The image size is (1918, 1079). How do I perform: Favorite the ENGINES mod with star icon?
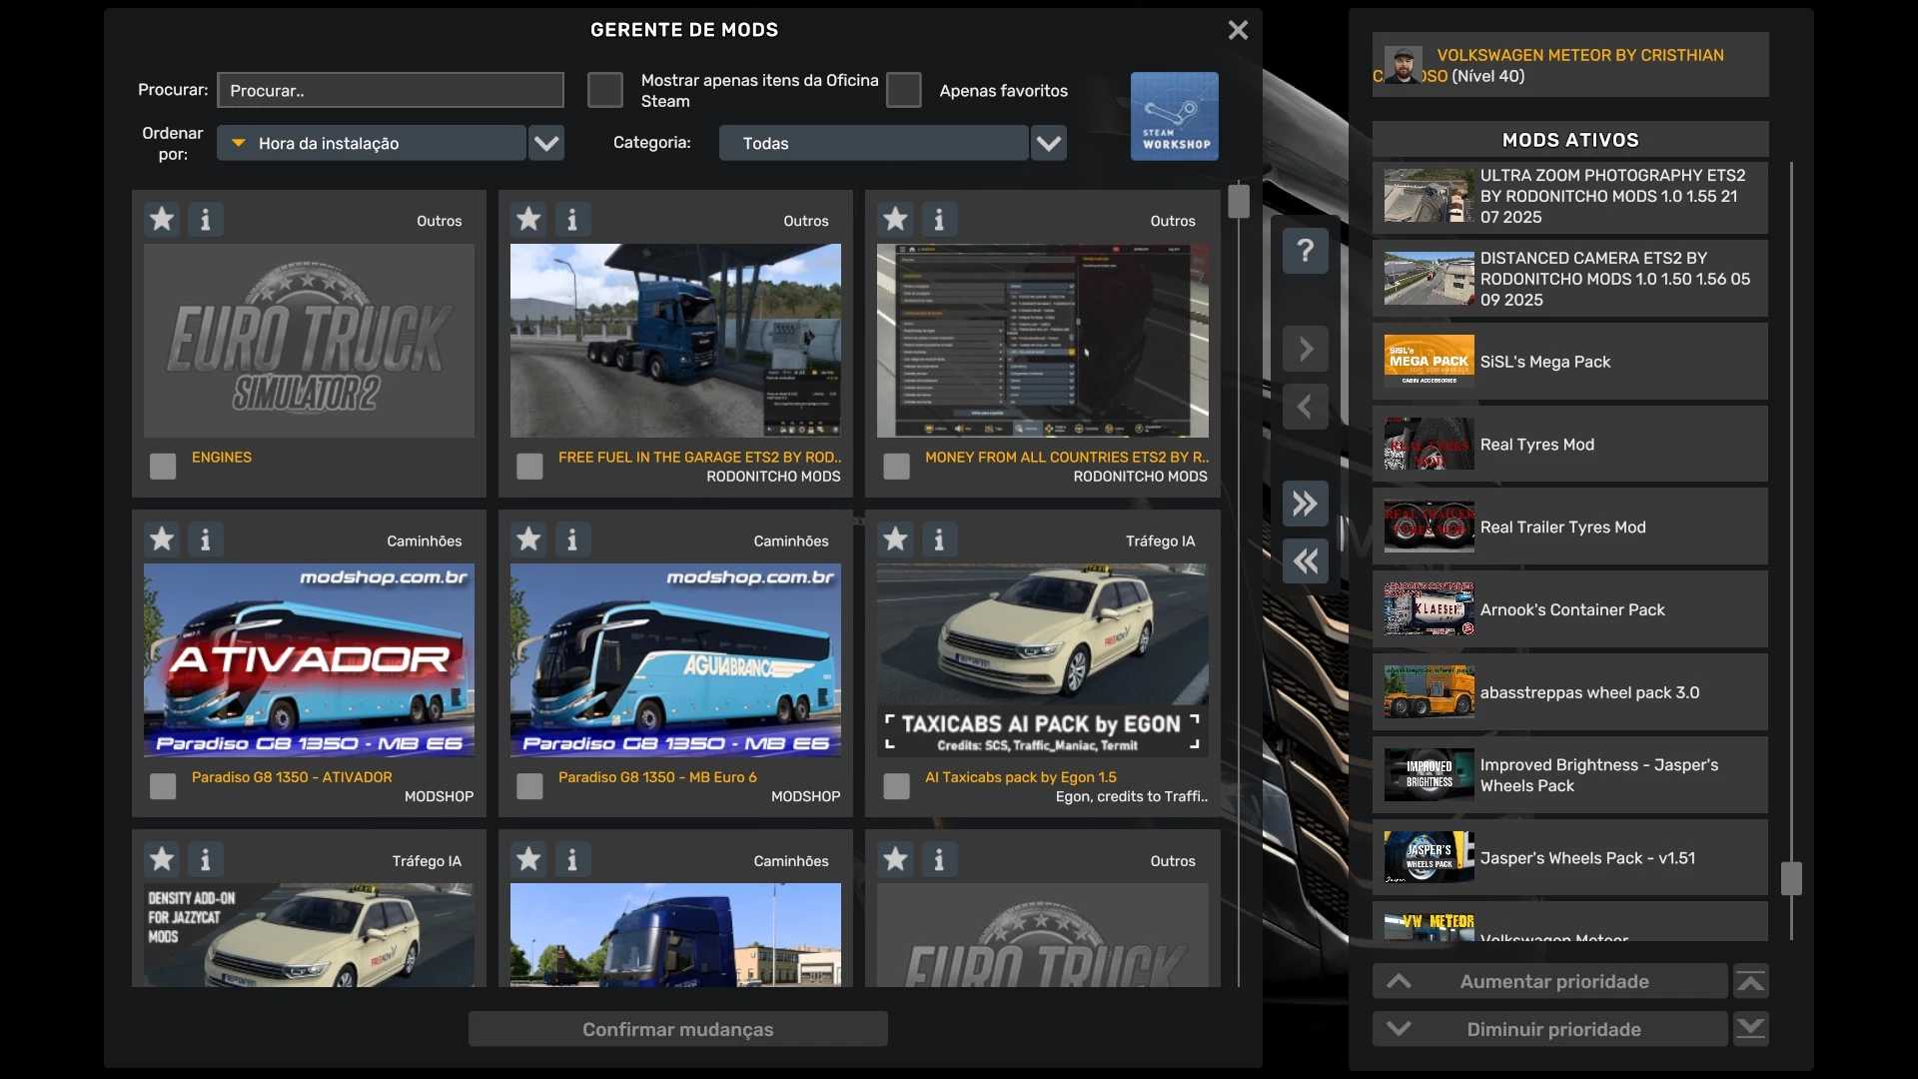pyautogui.click(x=162, y=219)
